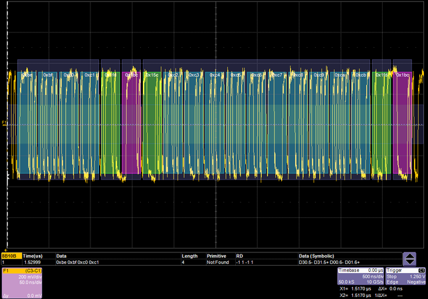Click the X2= 1.5170 µs cursor readout
The height and width of the screenshot is (299, 428).
click(356, 295)
